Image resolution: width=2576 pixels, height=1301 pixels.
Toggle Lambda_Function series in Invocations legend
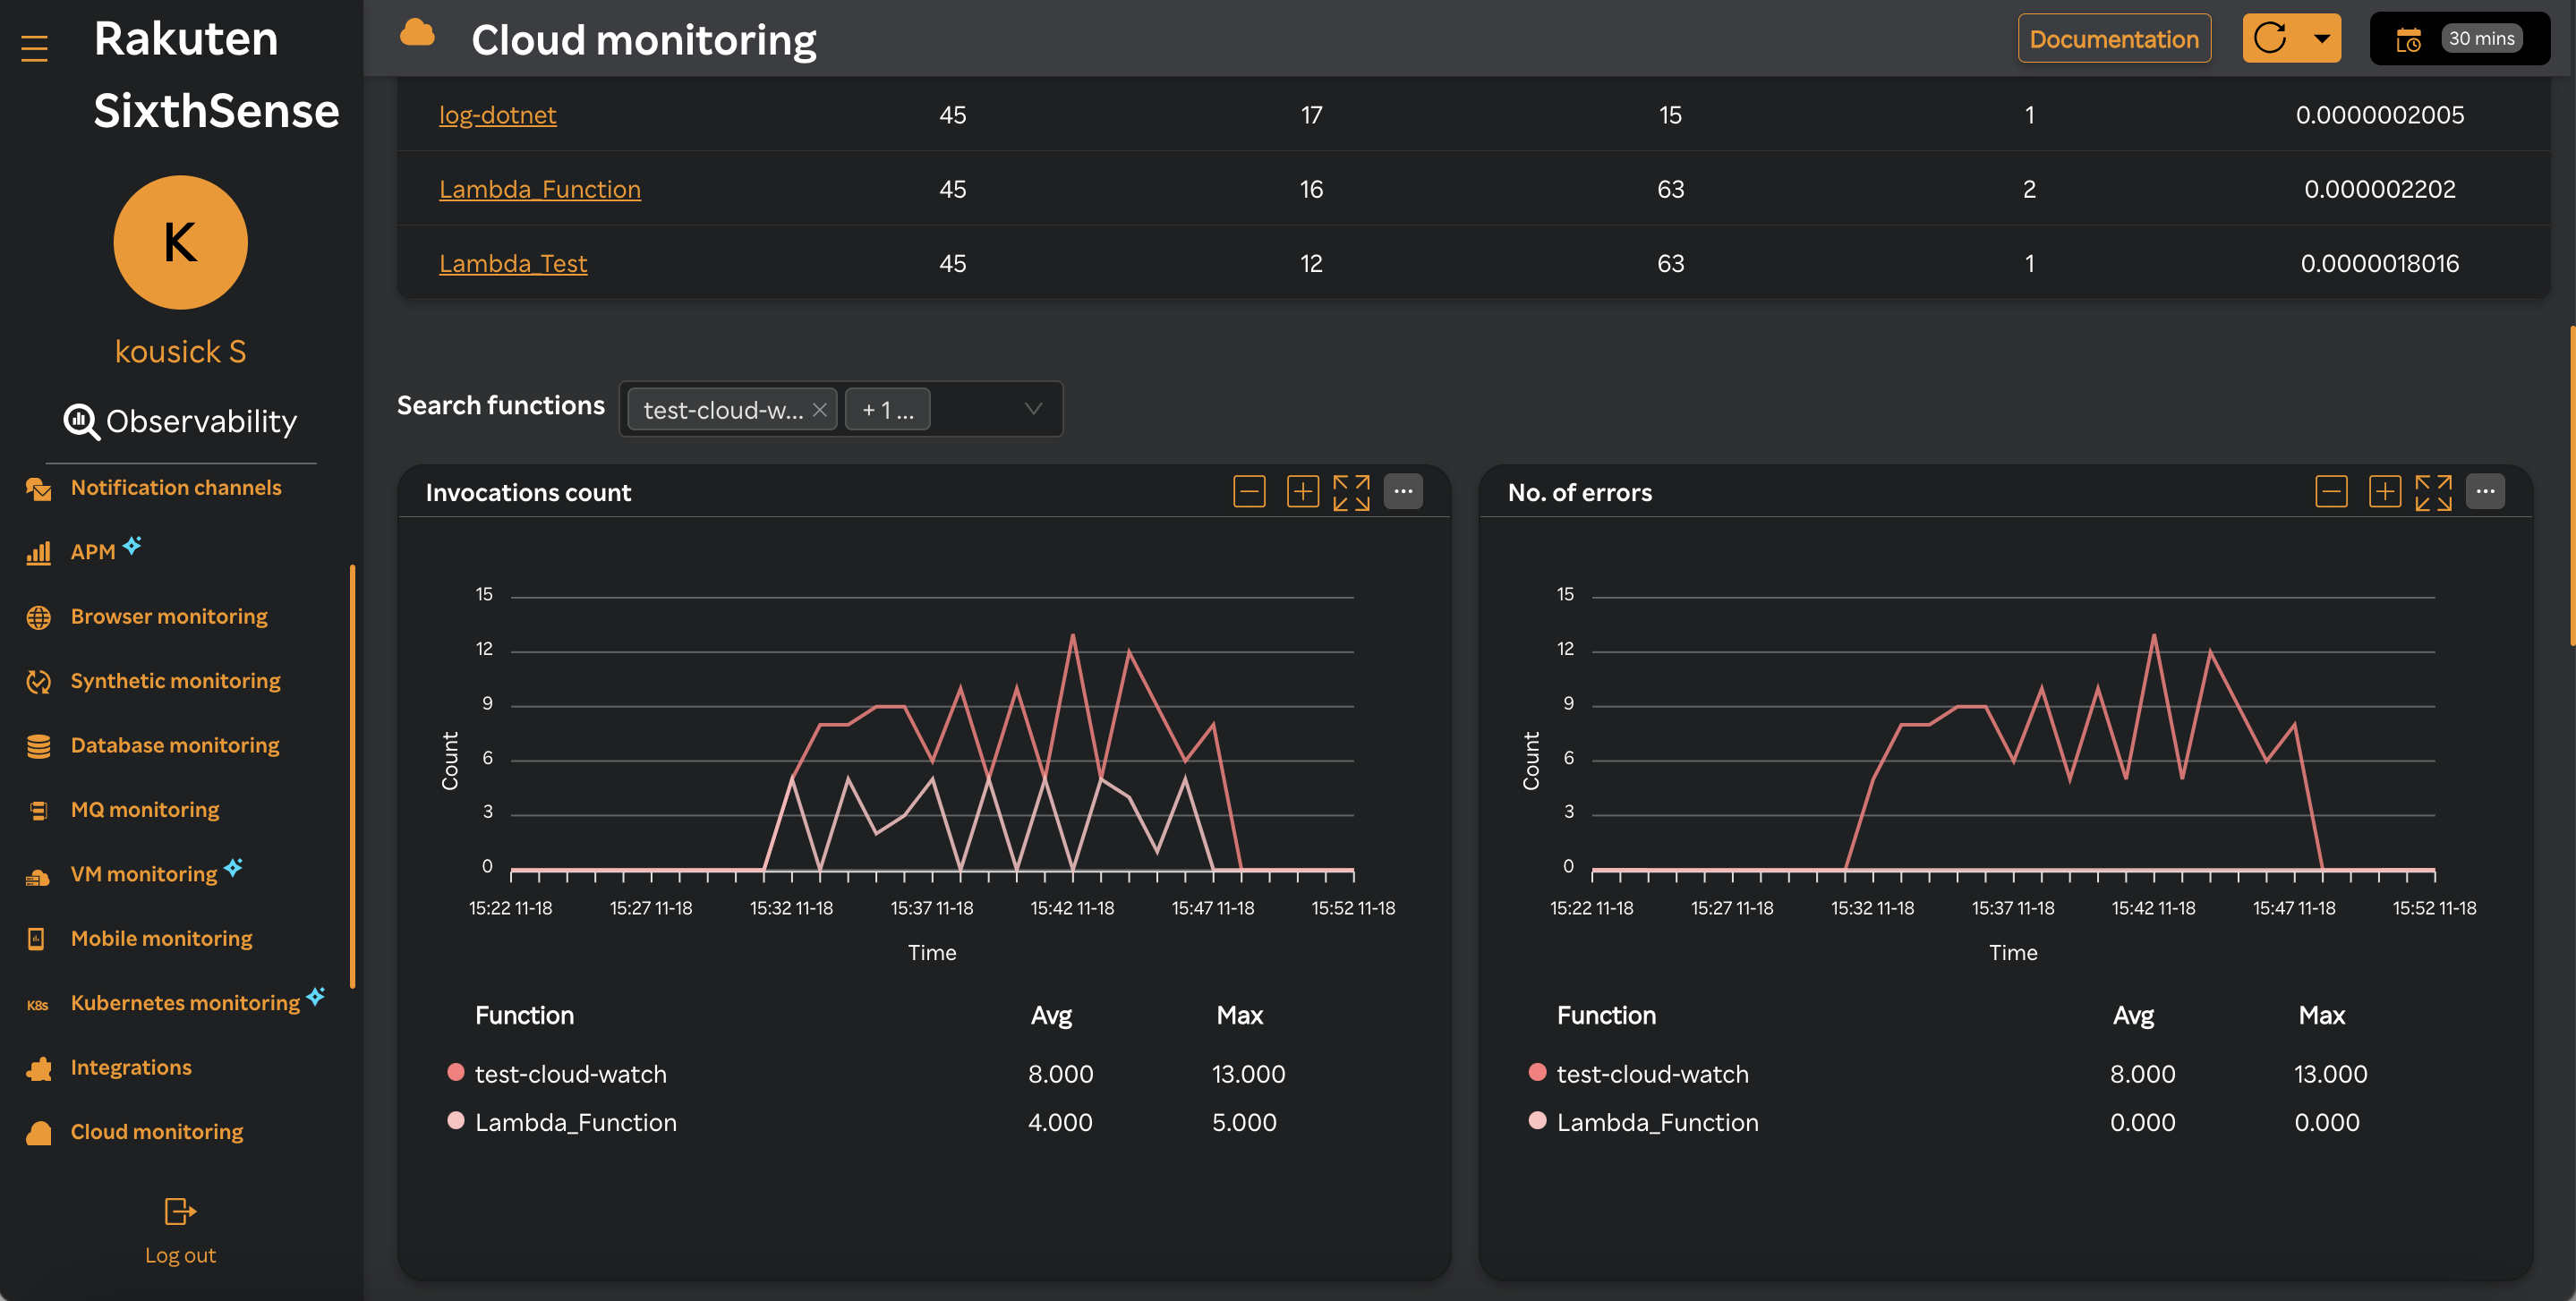[562, 1122]
